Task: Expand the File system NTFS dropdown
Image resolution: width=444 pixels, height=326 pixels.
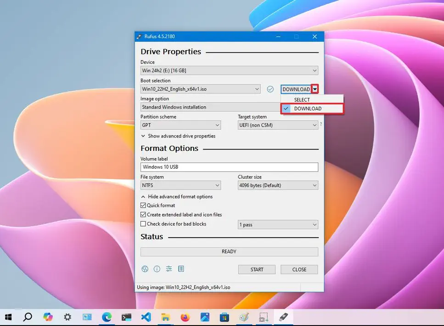Action: tap(180, 185)
